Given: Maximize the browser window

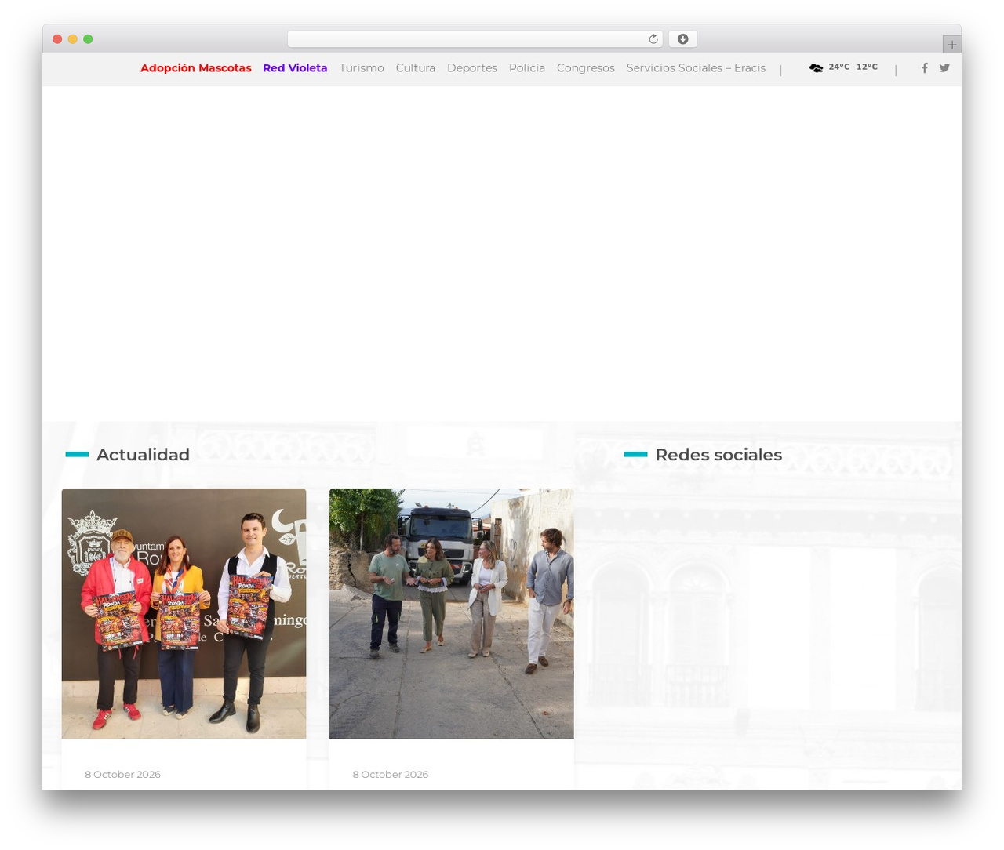Looking at the screenshot, I should [x=88, y=39].
